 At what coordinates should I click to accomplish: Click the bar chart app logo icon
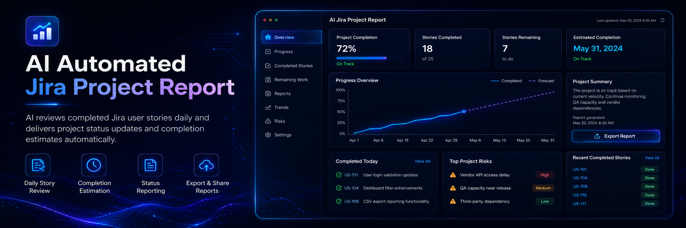click(x=42, y=31)
